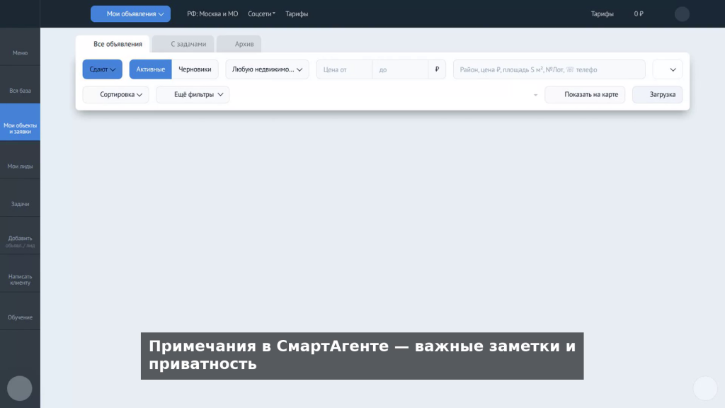Expand the 'Соцсети' menu
This screenshot has height=408, width=725.
tap(261, 14)
